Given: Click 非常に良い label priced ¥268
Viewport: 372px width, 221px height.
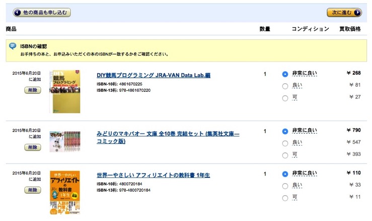Looking at the screenshot, I should pyautogui.click(x=305, y=73).
